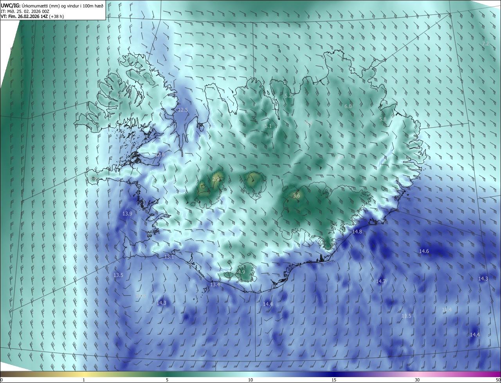Click the colour scale tick label 30
The image size is (501, 383).
click(417, 380)
